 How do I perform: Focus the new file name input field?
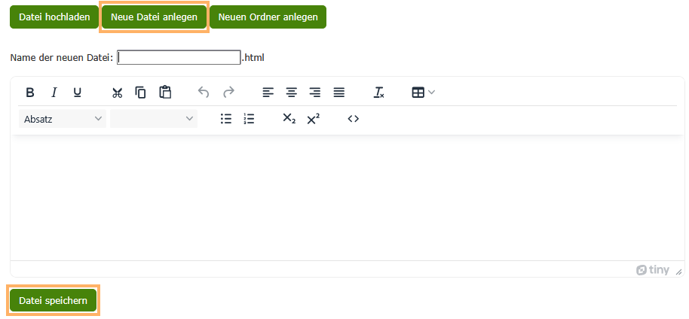pos(179,57)
